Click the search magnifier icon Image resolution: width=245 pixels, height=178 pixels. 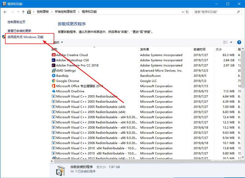click(x=238, y=12)
